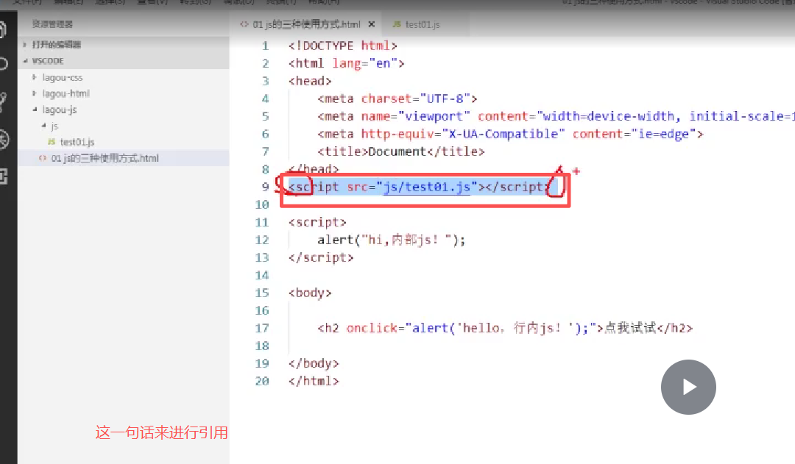Click the HTML file icon in the explorer tree
The width and height of the screenshot is (795, 464).
43,158
